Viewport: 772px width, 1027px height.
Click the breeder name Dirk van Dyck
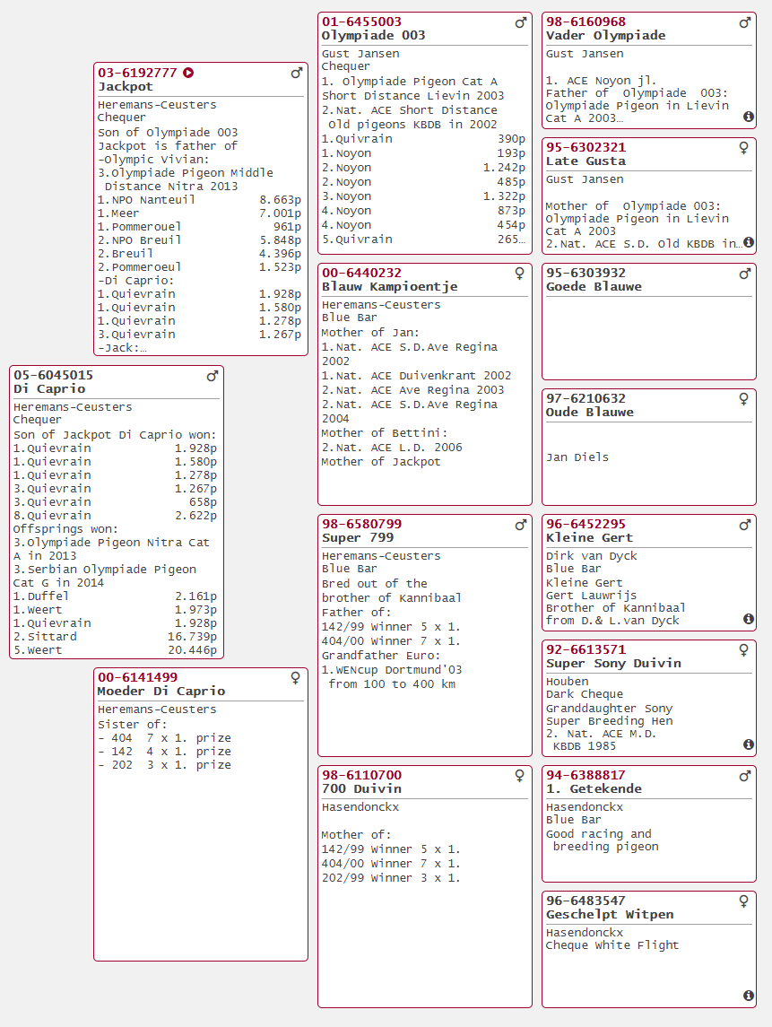[x=591, y=556]
